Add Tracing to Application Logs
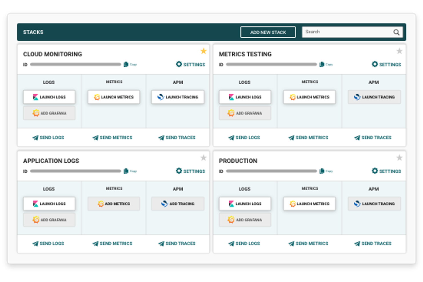 [177, 204]
